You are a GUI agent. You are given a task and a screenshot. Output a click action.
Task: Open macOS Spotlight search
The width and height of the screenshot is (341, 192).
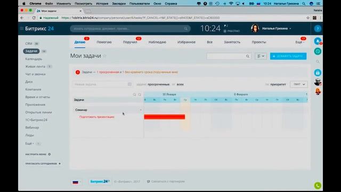click(304, 4)
